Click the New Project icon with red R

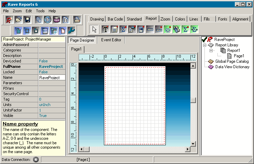tap(9, 20)
